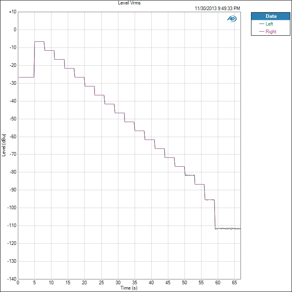Image resolution: width=292 pixels, height=292 pixels.
Task: Click the Level Vrms graph title
Action: (129, 3)
